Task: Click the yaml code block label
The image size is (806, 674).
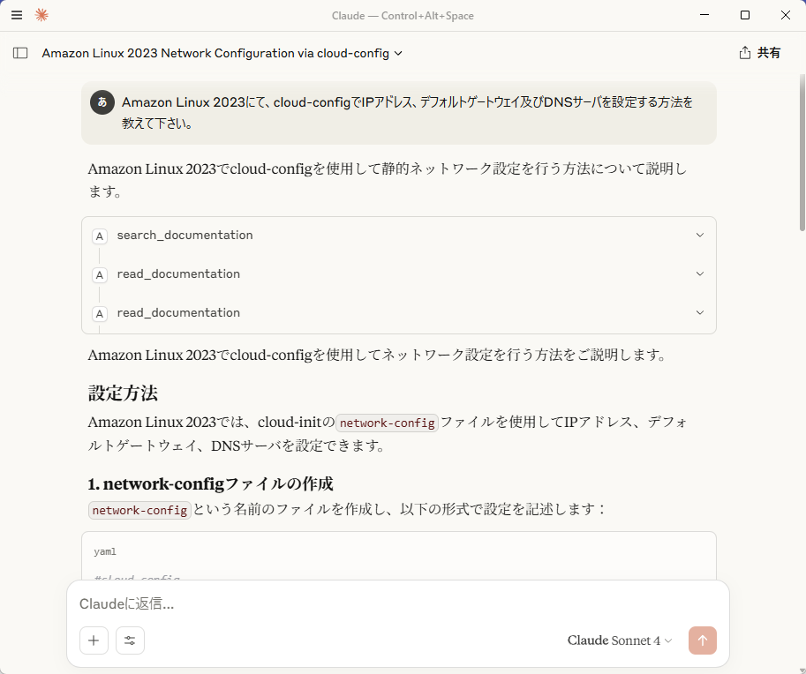Action: coord(105,551)
